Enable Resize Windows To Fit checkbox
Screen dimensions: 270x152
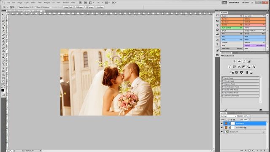tap(18, 7)
